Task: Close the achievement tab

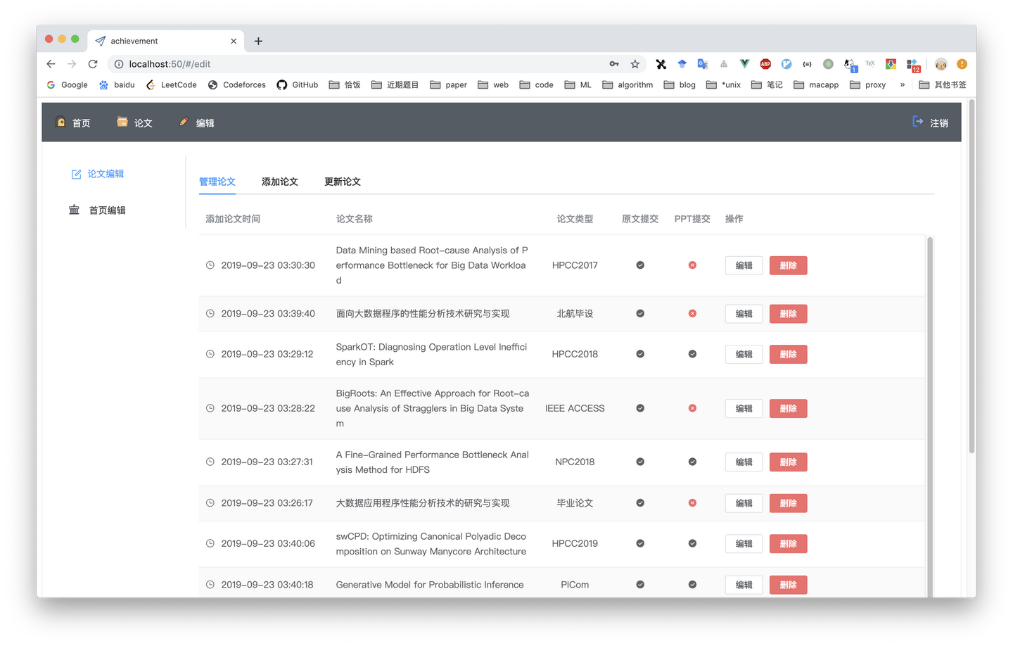Action: [x=234, y=41]
